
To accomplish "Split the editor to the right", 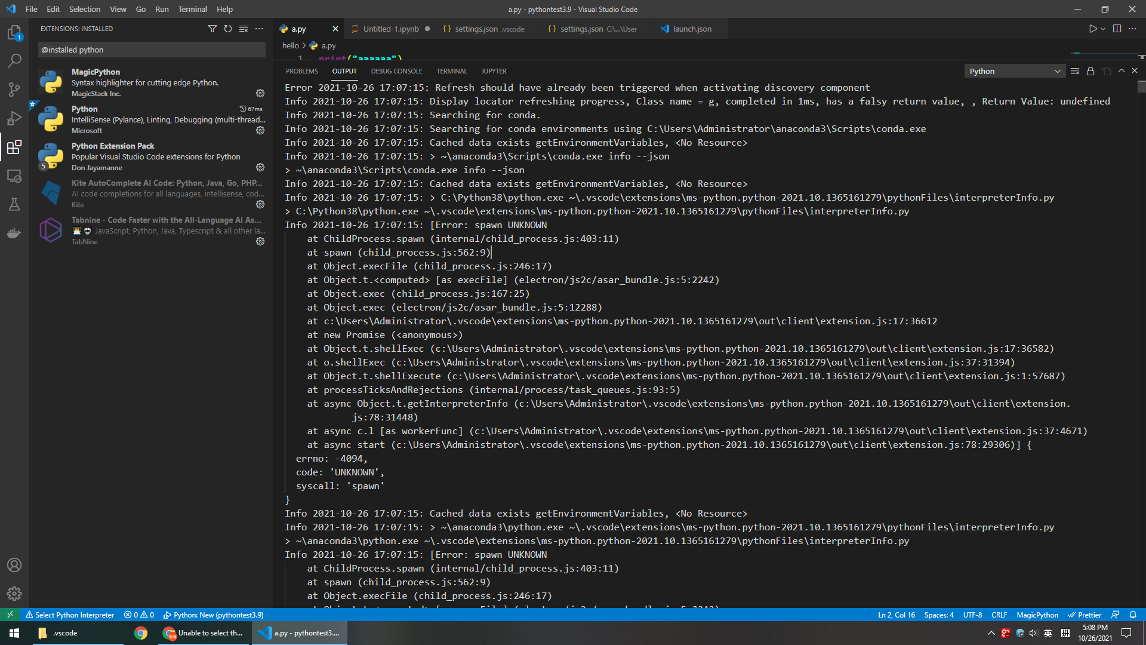I will (1117, 29).
